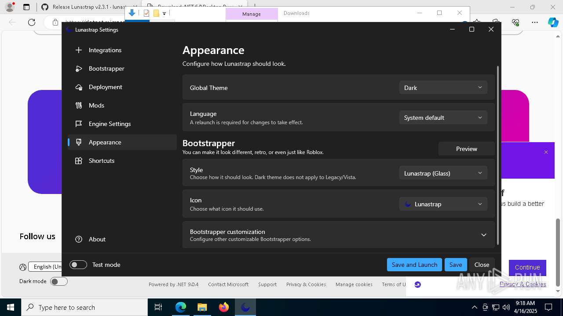Open File Explorer from taskbar
The width and height of the screenshot is (563, 316).
(202, 307)
